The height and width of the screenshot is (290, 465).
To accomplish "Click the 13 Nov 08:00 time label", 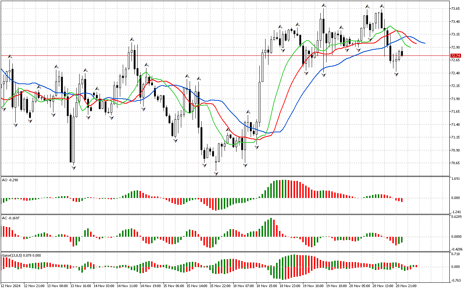I will (57, 286).
